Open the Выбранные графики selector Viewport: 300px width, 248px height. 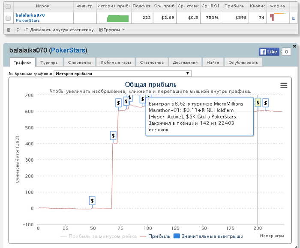[123, 74]
